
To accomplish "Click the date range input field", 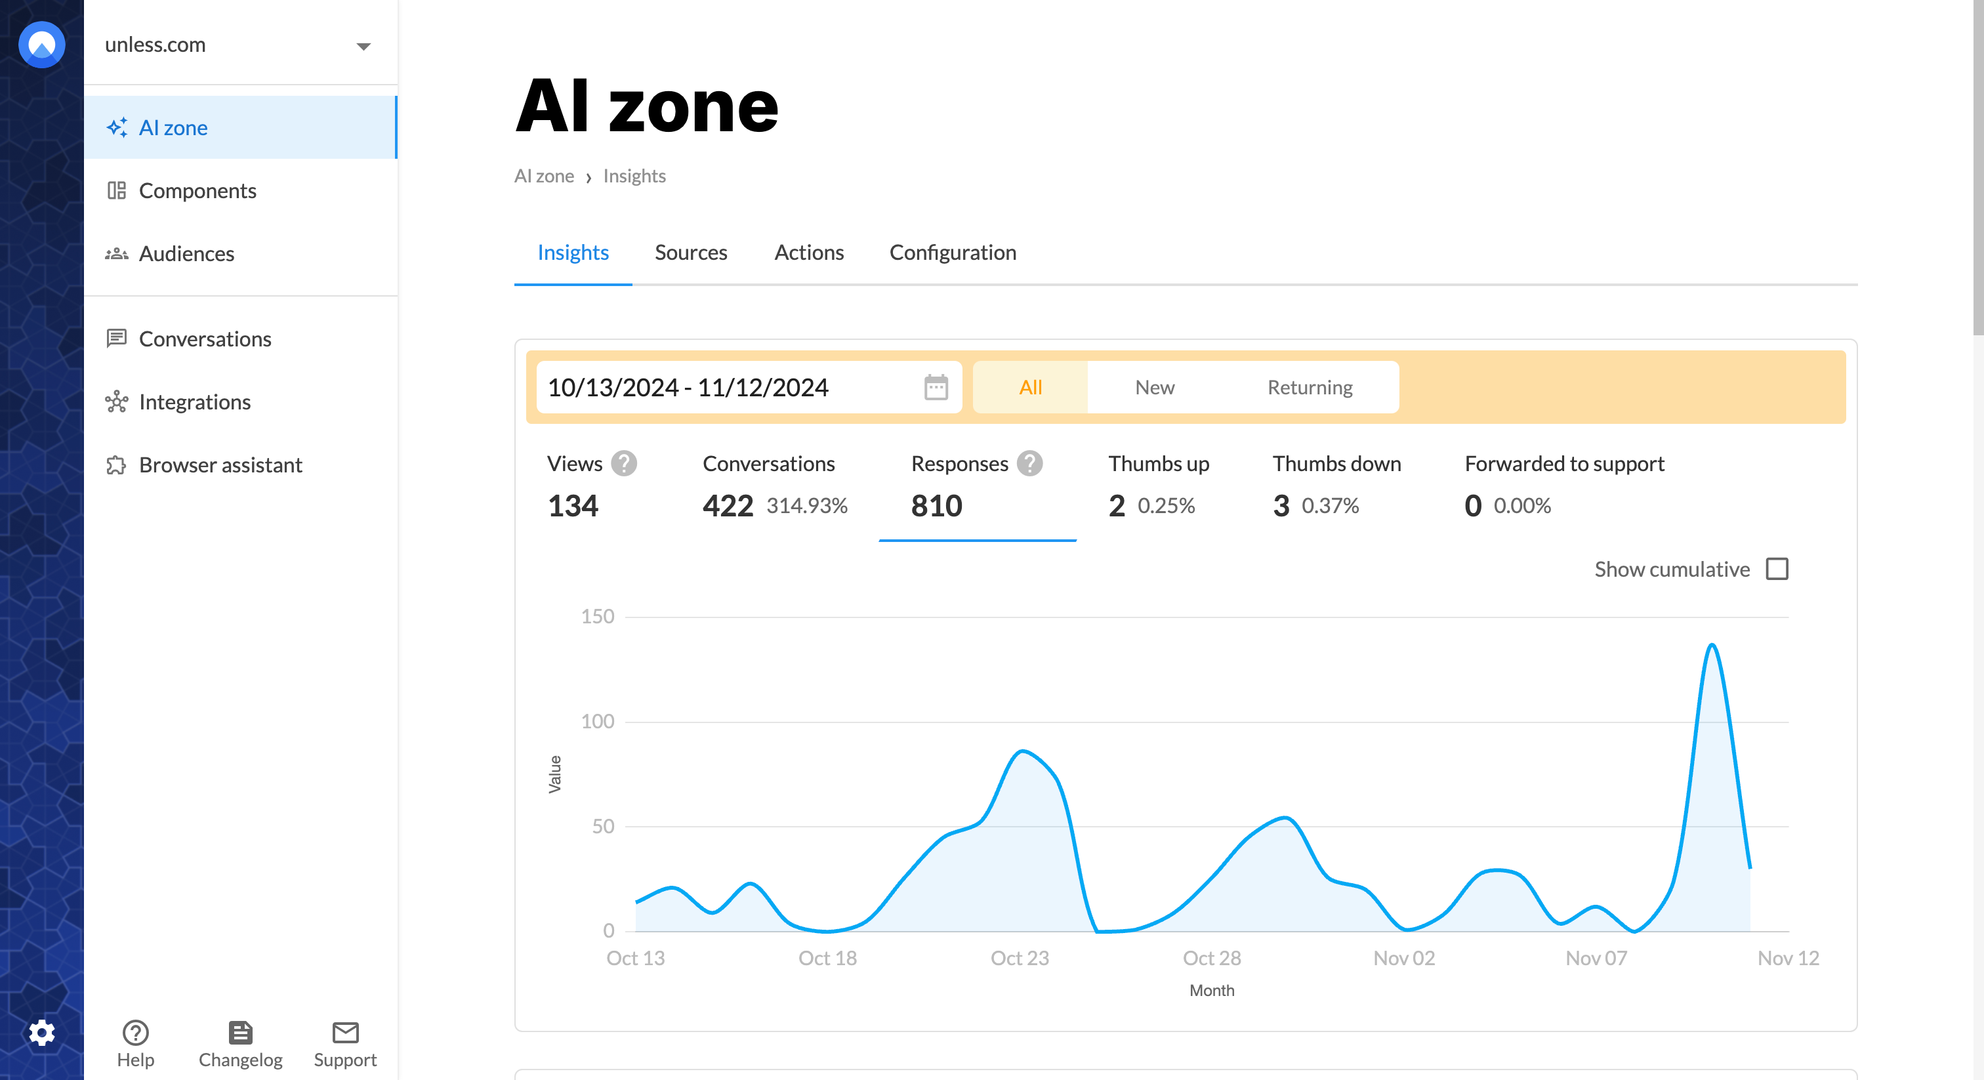I will coord(749,386).
